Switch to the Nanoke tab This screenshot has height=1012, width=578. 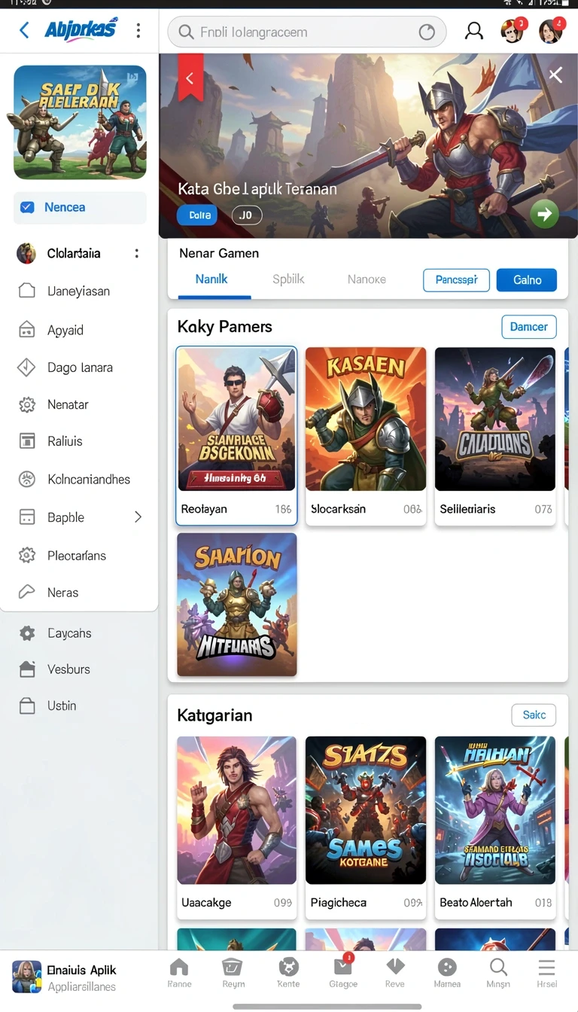(x=367, y=279)
